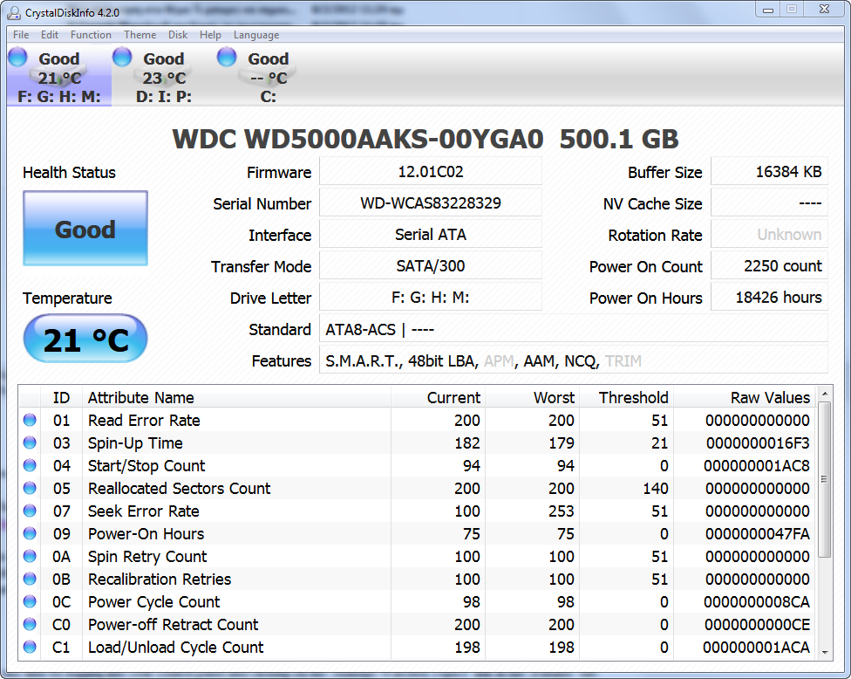Click the status orb for Spin Retry Count

point(30,556)
